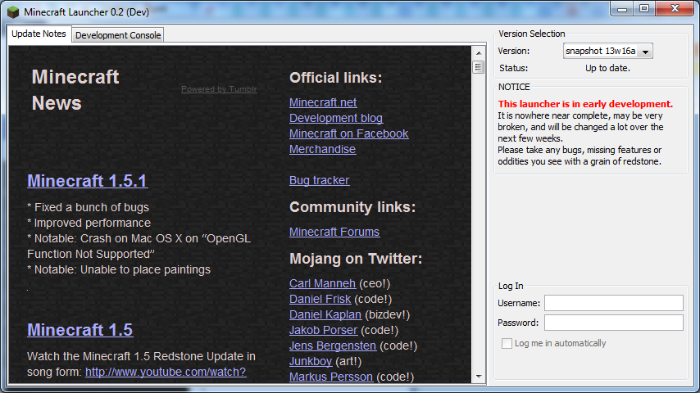The height and width of the screenshot is (393, 700).
Task: Click the news scrollbar up arrow
Action: click(478, 51)
